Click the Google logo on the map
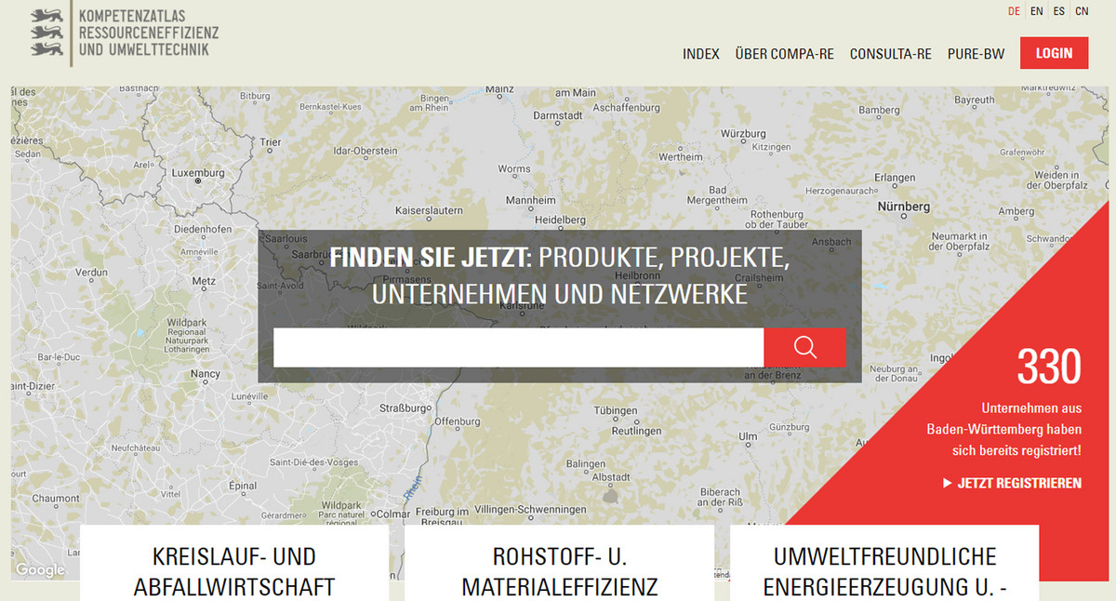This screenshot has width=1116, height=601. [40, 569]
